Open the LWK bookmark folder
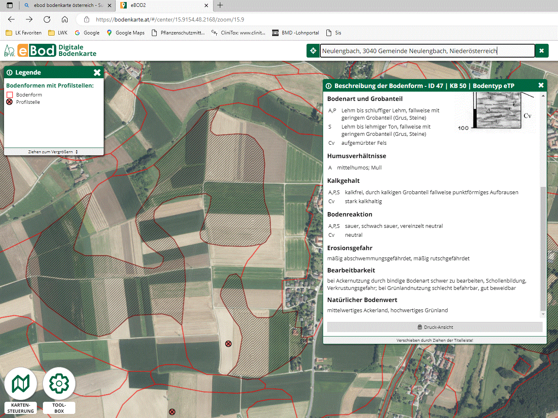This screenshot has width=558, height=418. [x=58, y=33]
